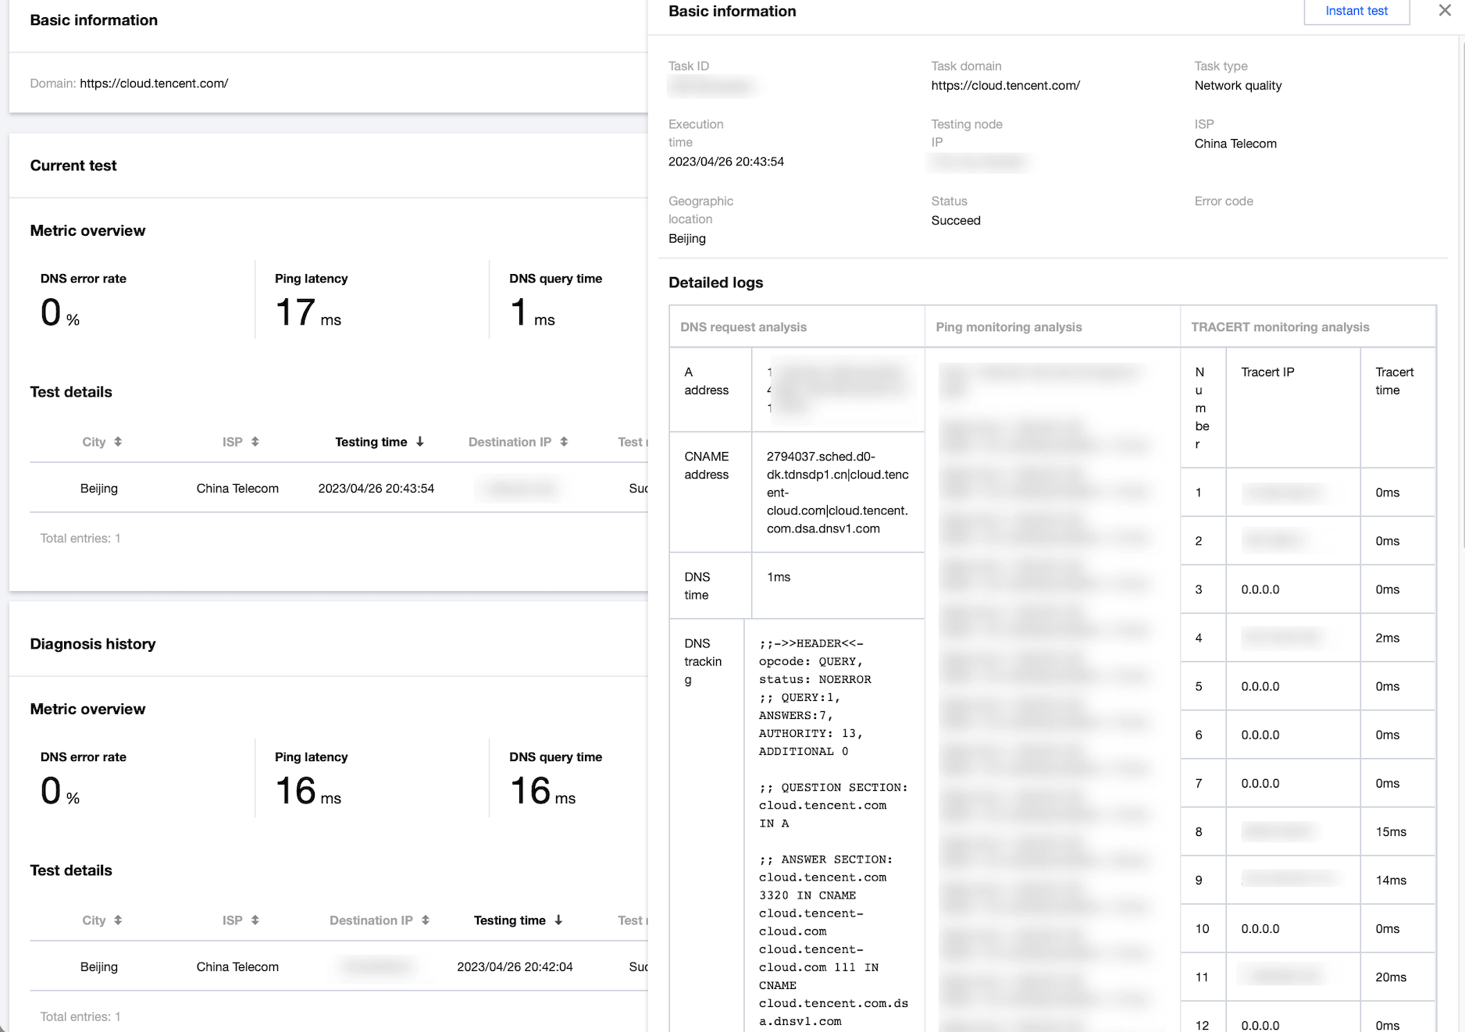This screenshot has height=1032, width=1465.
Task: Click the 'Tracert time' column header
Action: (x=1394, y=381)
